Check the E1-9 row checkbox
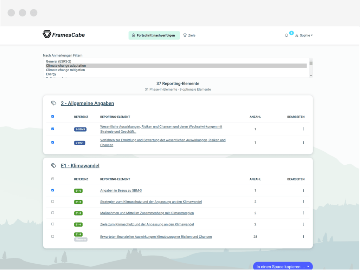The height and width of the screenshot is (270, 360). click(53, 236)
